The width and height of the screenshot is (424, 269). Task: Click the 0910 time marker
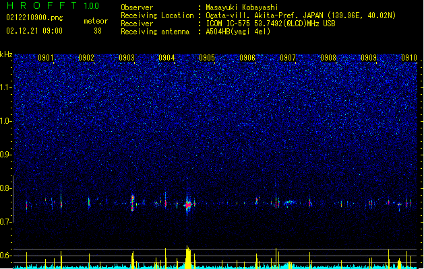point(409,58)
